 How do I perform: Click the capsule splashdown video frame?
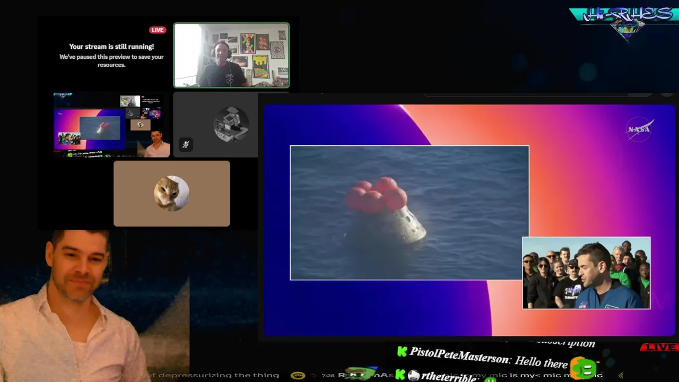point(409,212)
